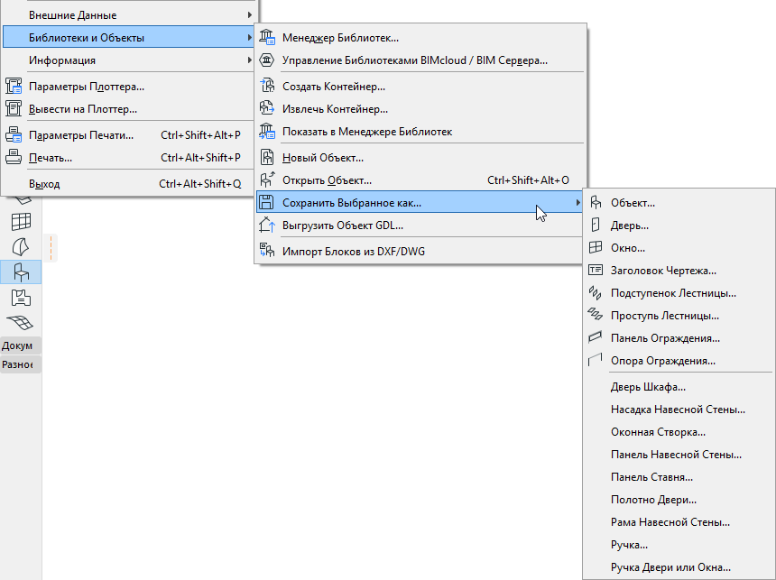Click Выход in the File menu
776x580 pixels.
coord(128,184)
